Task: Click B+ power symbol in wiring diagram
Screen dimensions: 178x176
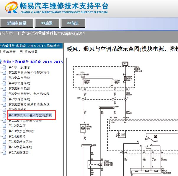Action: (x=125, y=64)
